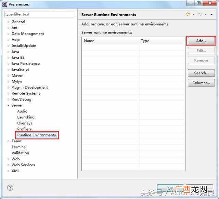This screenshot has height=199, width=219.
Task: Confirm with the OK button
Action: click(170, 188)
